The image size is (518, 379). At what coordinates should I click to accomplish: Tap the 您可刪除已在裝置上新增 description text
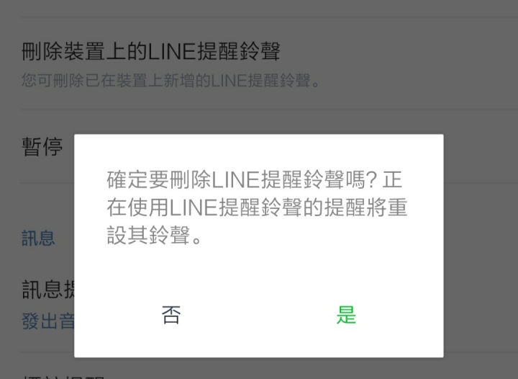(171, 81)
